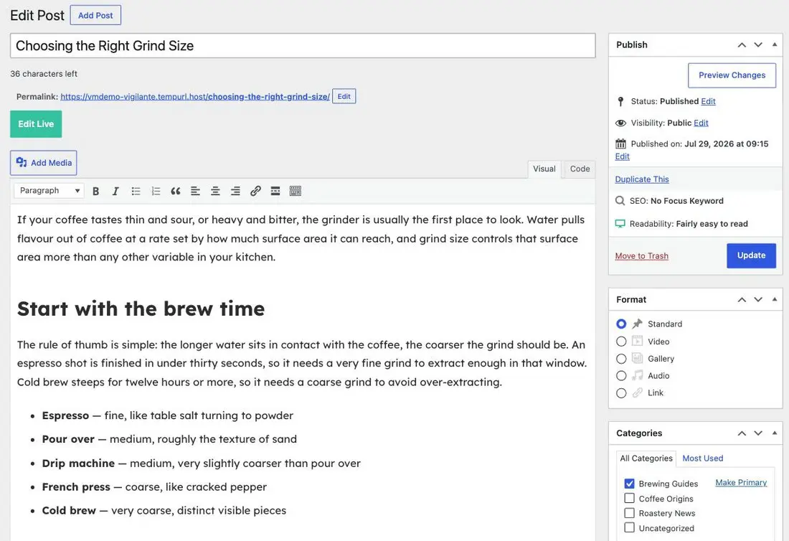
Task: Switch to the Visual editor tab
Action: [544, 169]
